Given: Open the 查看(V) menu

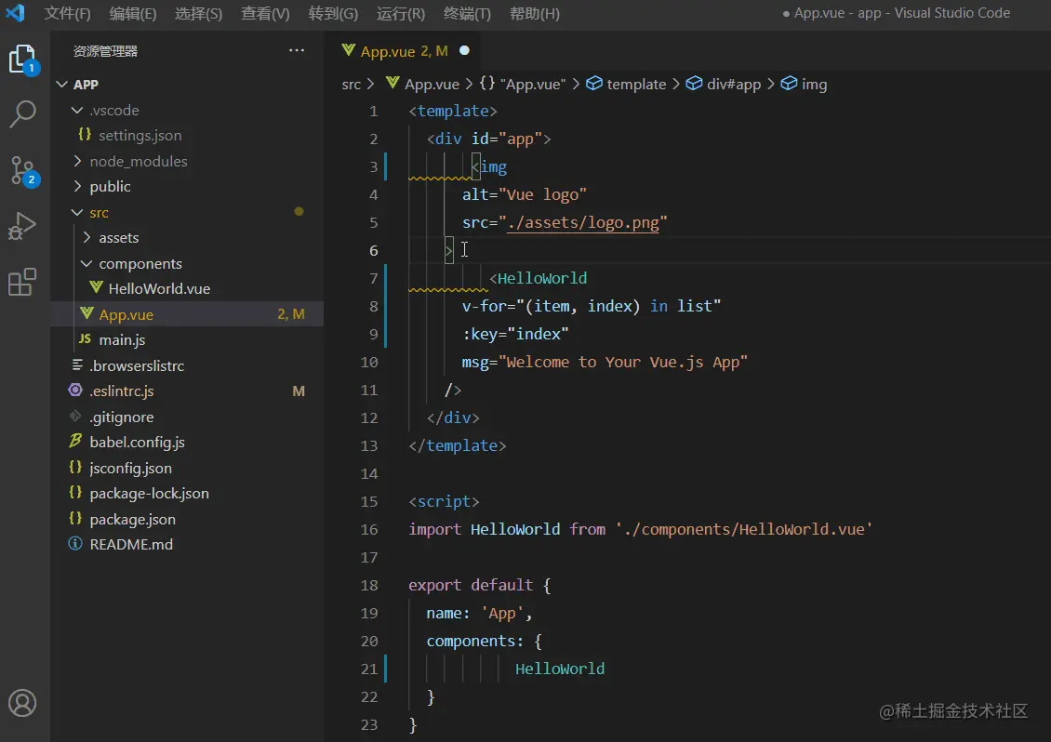Looking at the screenshot, I should click(265, 13).
